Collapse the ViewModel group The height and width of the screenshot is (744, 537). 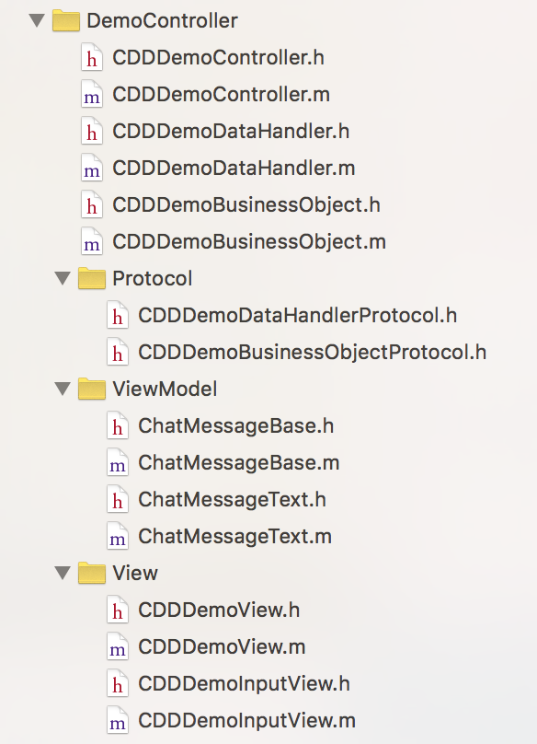coord(61,389)
